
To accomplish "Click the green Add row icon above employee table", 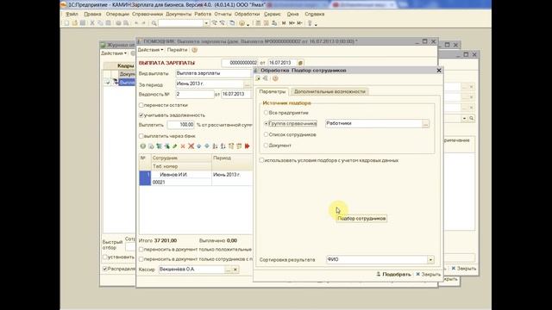I will (142, 146).
